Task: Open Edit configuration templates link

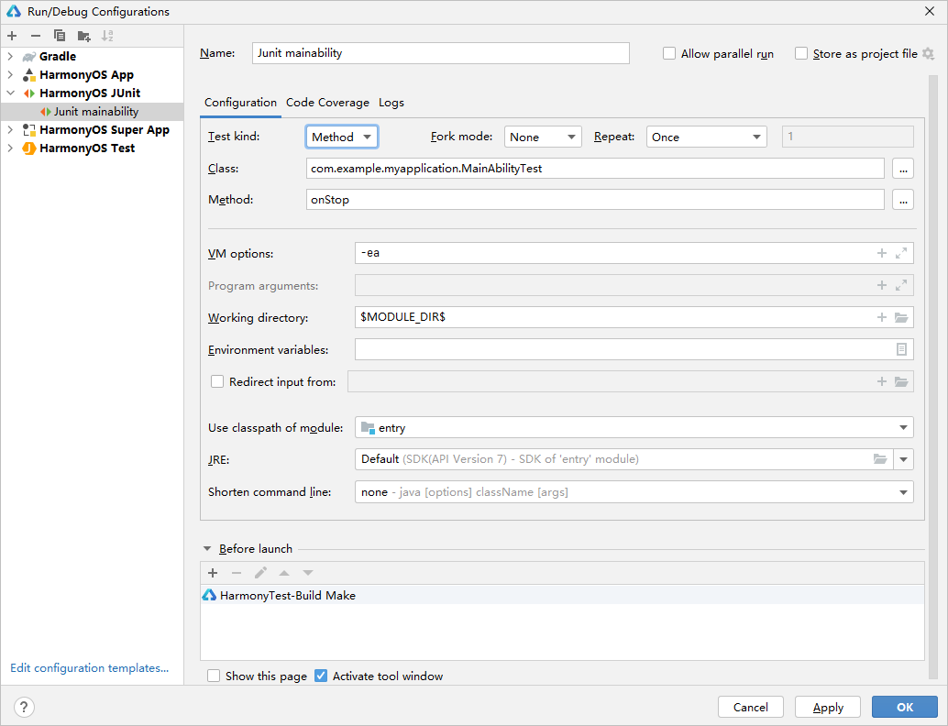Action: 90,668
